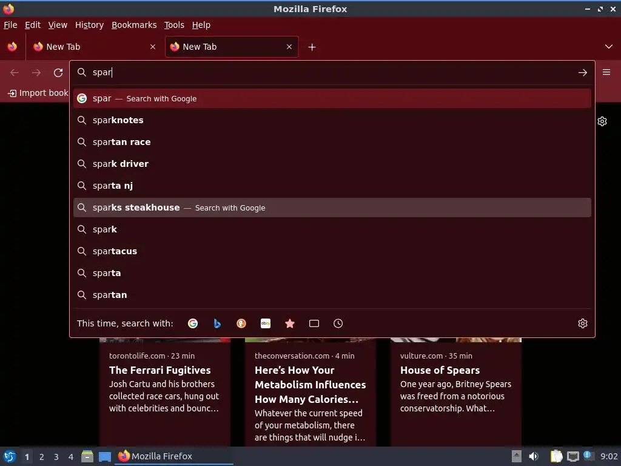Image resolution: width=621 pixels, height=466 pixels.
Task: Click the Import bookmarks toolbar button
Action: click(38, 93)
